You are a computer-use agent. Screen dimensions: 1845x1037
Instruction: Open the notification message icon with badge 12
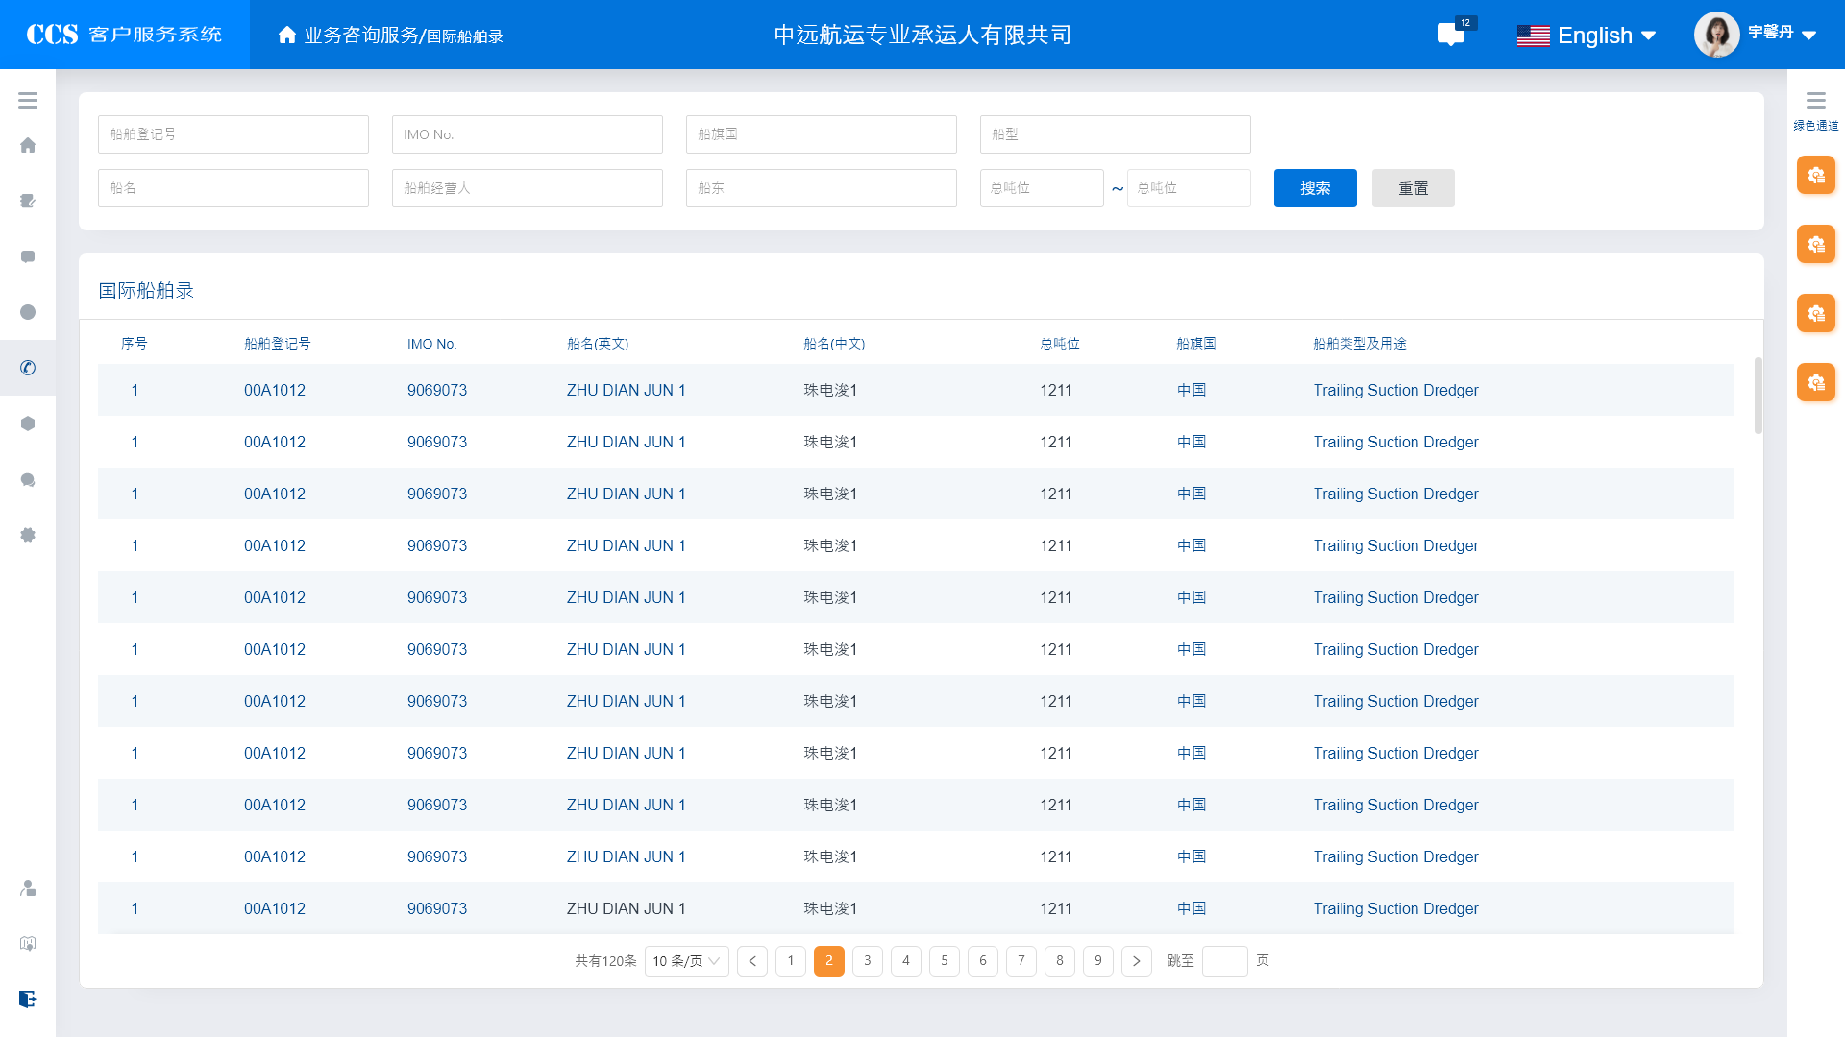[x=1451, y=36]
